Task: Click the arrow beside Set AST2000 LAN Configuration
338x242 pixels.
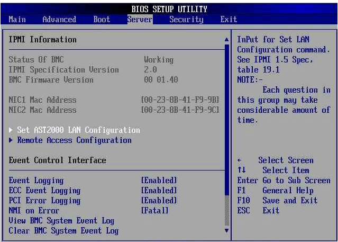Action: 11,130
